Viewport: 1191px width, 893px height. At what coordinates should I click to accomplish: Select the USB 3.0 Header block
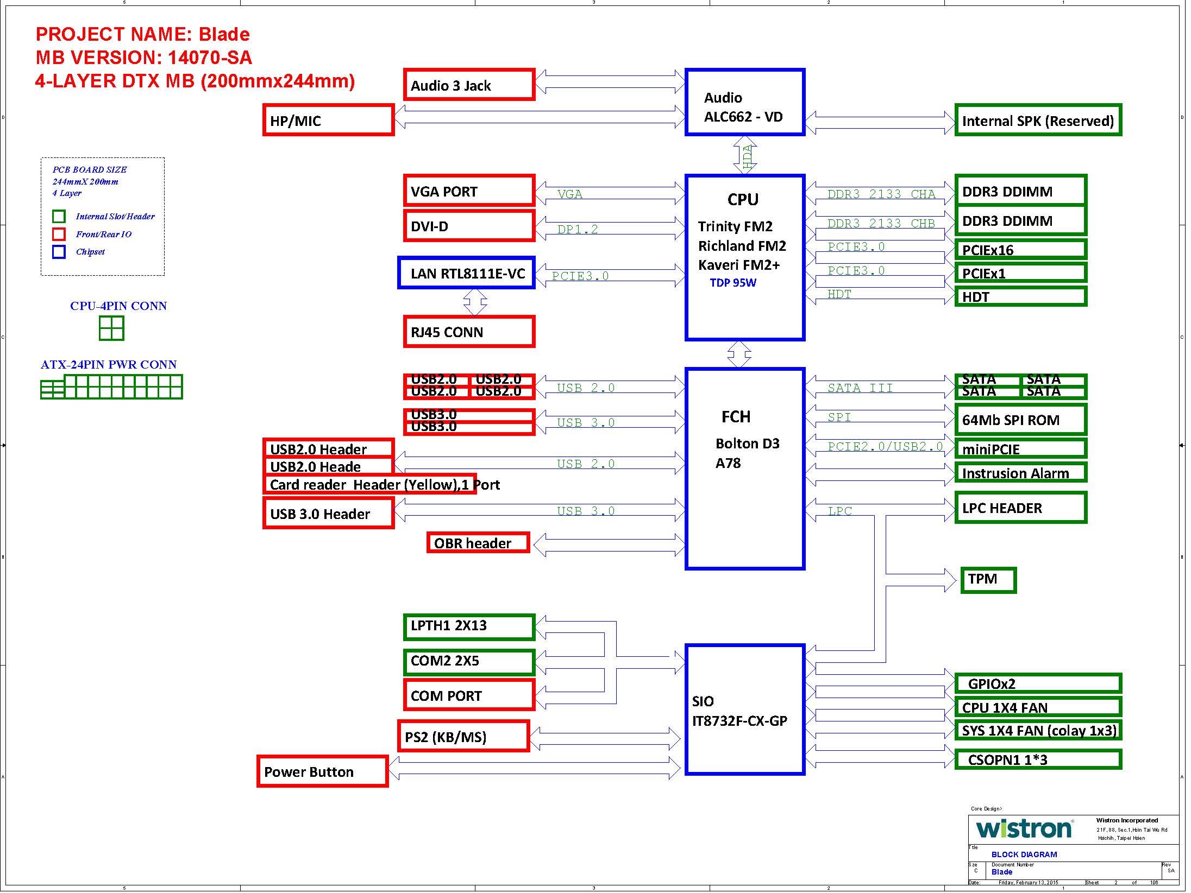(x=328, y=514)
